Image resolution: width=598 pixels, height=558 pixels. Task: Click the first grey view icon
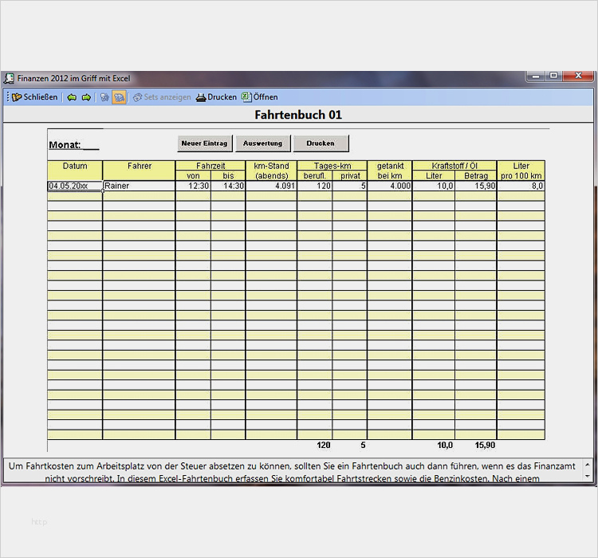104,97
